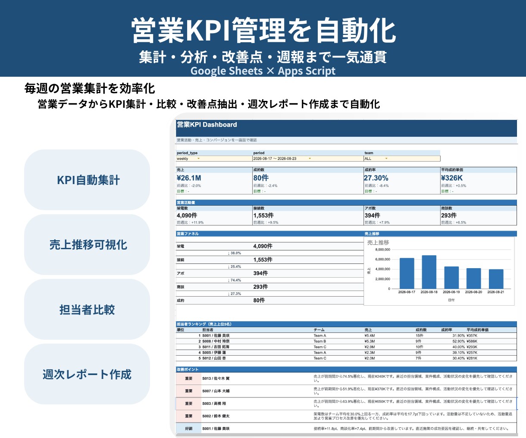Select the 2026-08-17 〜 2026-08-23 period cell
Image resolution: width=526 pixels, height=438 pixels.
coord(308,159)
